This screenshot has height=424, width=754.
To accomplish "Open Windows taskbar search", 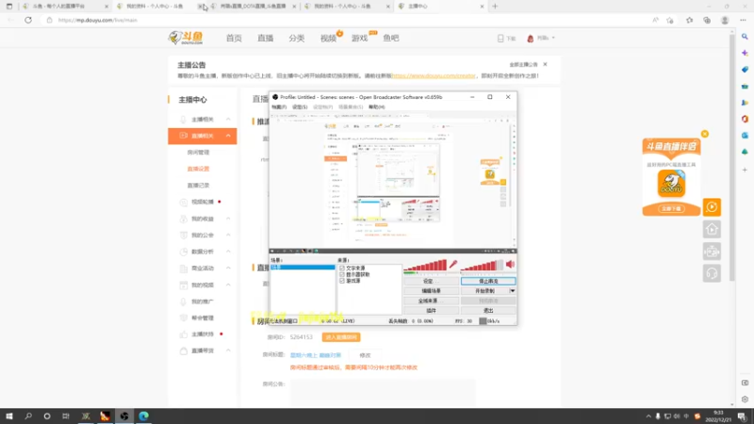I will tap(28, 416).
